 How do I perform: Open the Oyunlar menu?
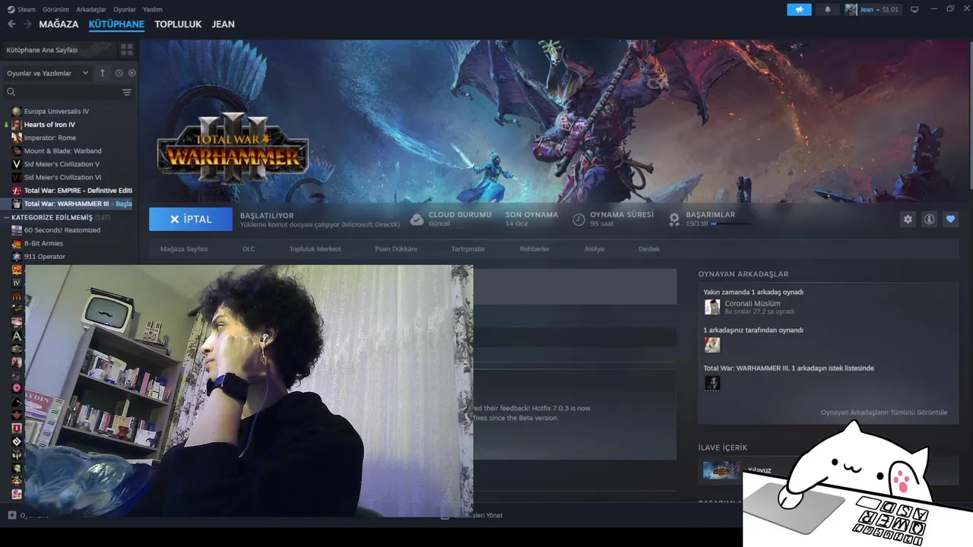tap(125, 9)
